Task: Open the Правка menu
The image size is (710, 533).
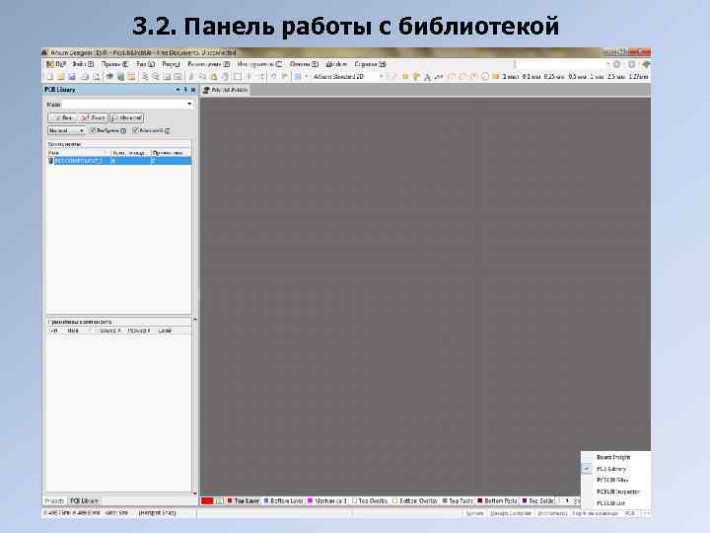Action: 114,64
